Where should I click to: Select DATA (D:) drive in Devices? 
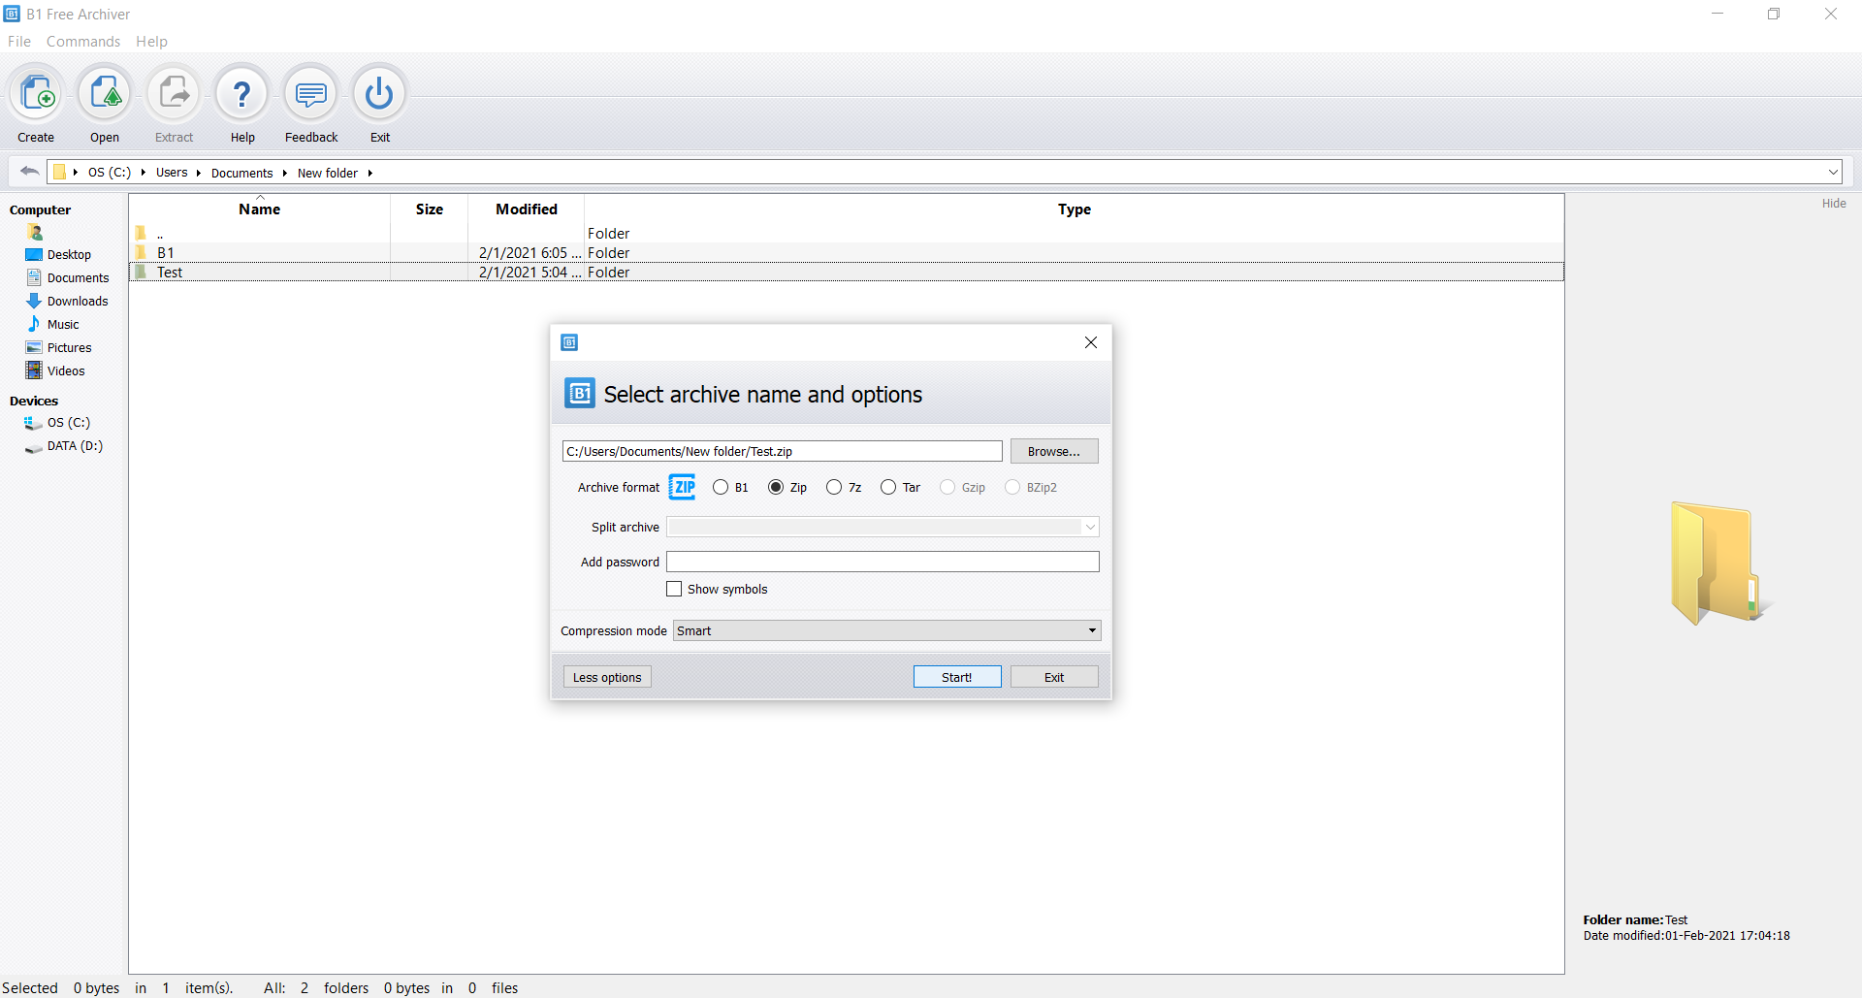[x=75, y=446]
